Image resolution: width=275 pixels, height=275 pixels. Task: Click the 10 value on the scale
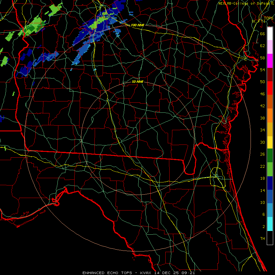262,202
